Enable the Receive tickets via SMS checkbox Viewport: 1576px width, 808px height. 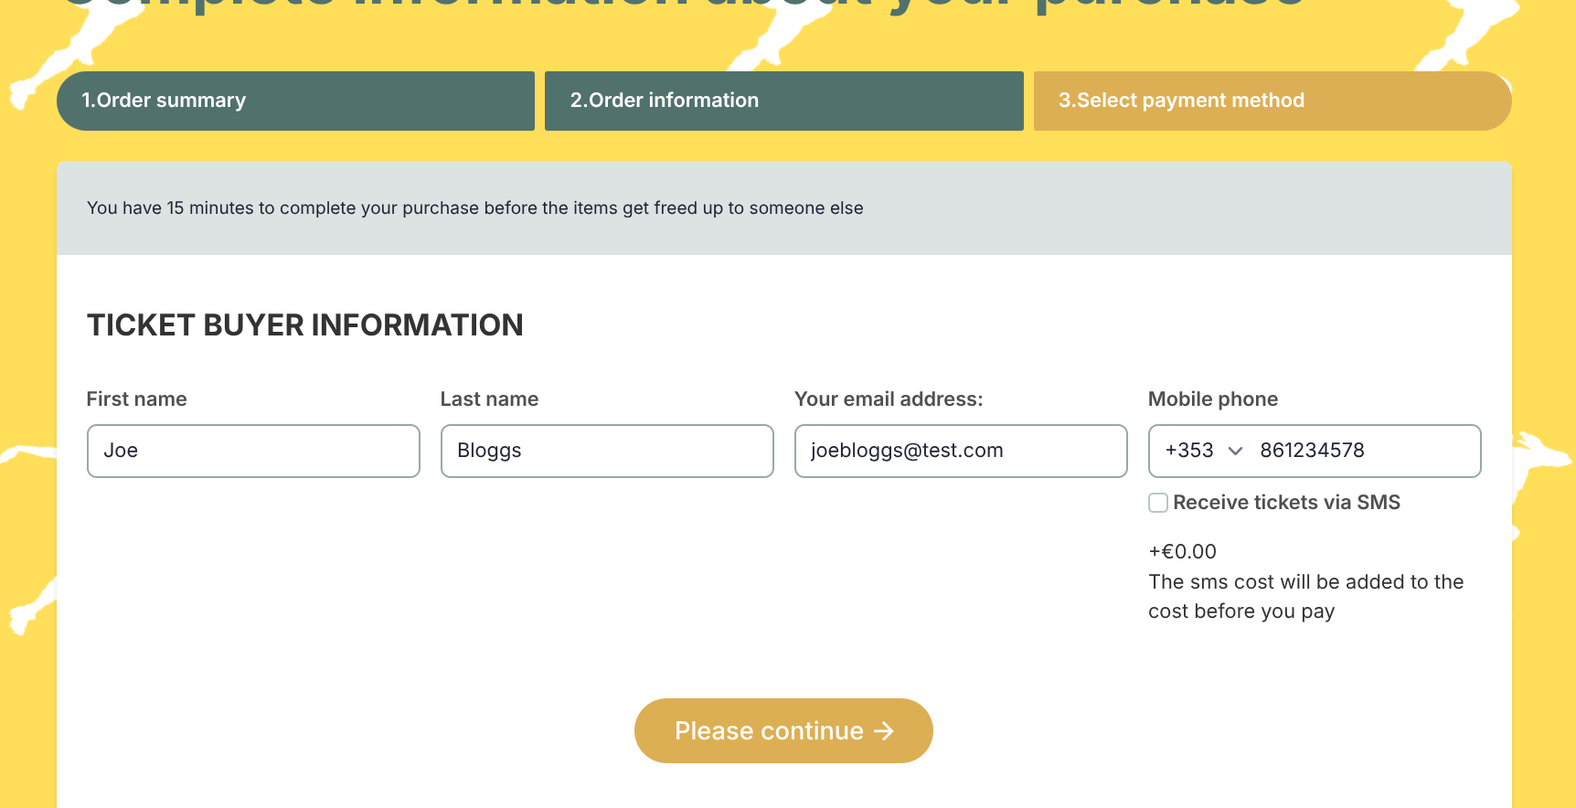pos(1158,503)
